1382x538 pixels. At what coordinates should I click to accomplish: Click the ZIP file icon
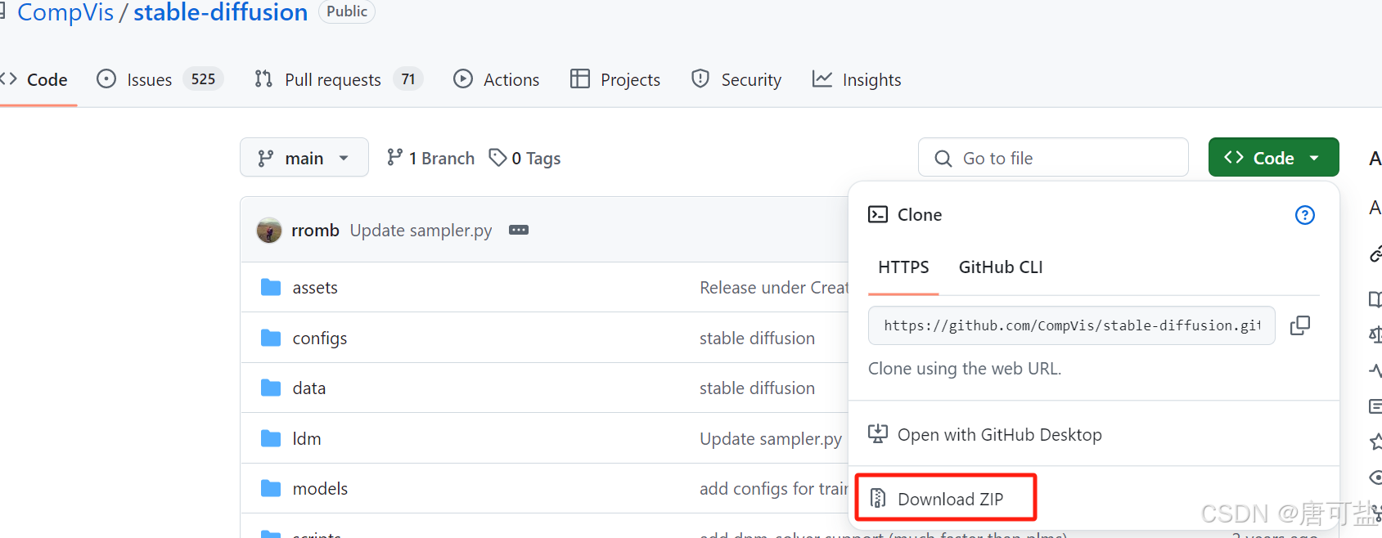pyautogui.click(x=878, y=497)
